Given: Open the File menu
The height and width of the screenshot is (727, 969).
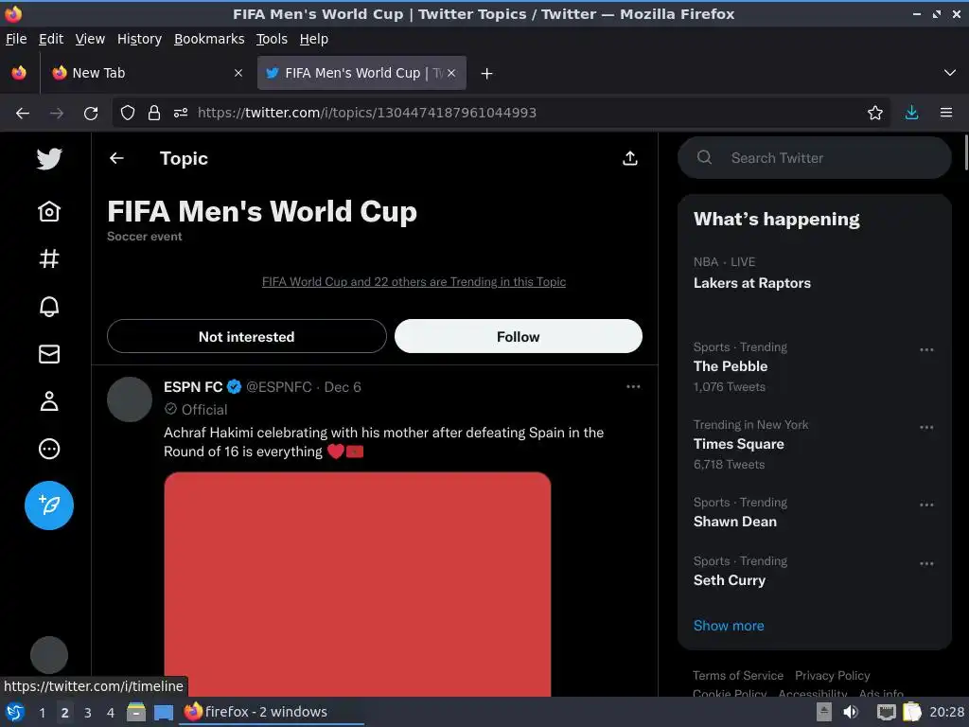Looking at the screenshot, I should pos(16,39).
